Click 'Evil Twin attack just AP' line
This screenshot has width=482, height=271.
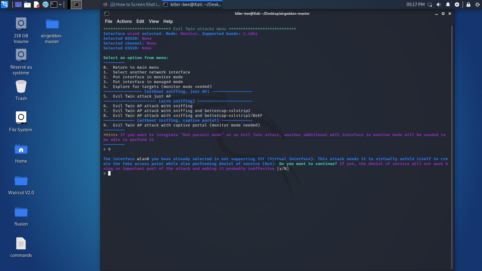[x=137, y=96]
